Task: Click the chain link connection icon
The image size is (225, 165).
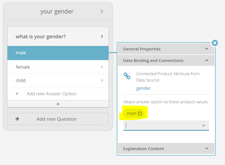Action: coord(127,76)
